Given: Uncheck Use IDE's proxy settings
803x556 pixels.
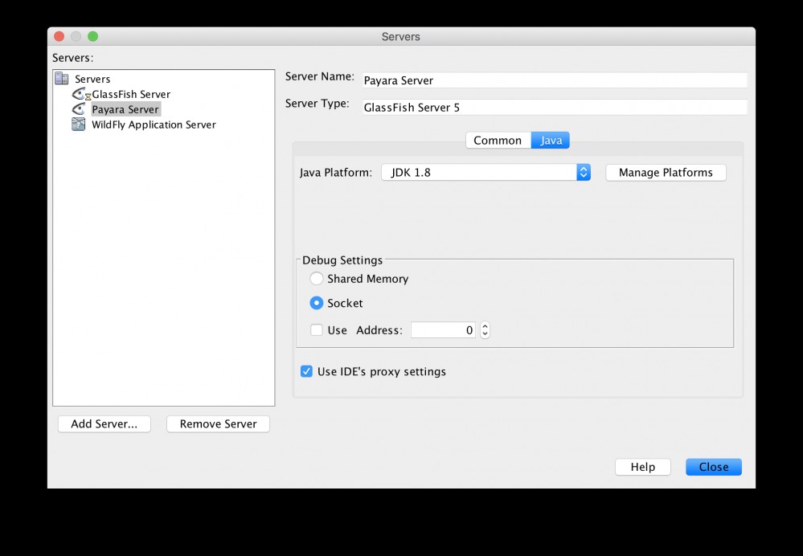Looking at the screenshot, I should click(x=306, y=370).
